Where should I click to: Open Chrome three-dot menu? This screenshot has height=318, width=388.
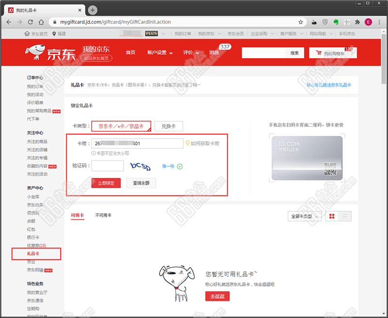(379, 22)
